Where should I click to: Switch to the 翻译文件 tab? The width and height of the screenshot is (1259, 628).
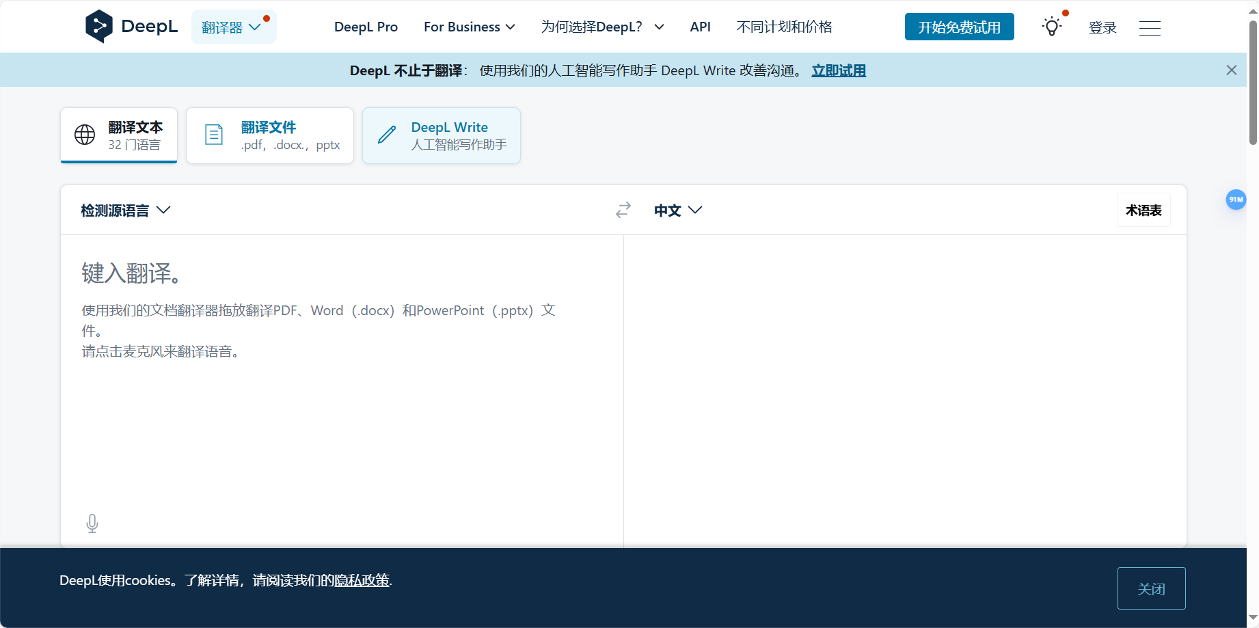coord(269,135)
